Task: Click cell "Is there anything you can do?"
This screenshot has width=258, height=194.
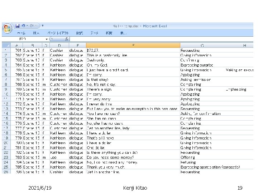Action: point(133,152)
